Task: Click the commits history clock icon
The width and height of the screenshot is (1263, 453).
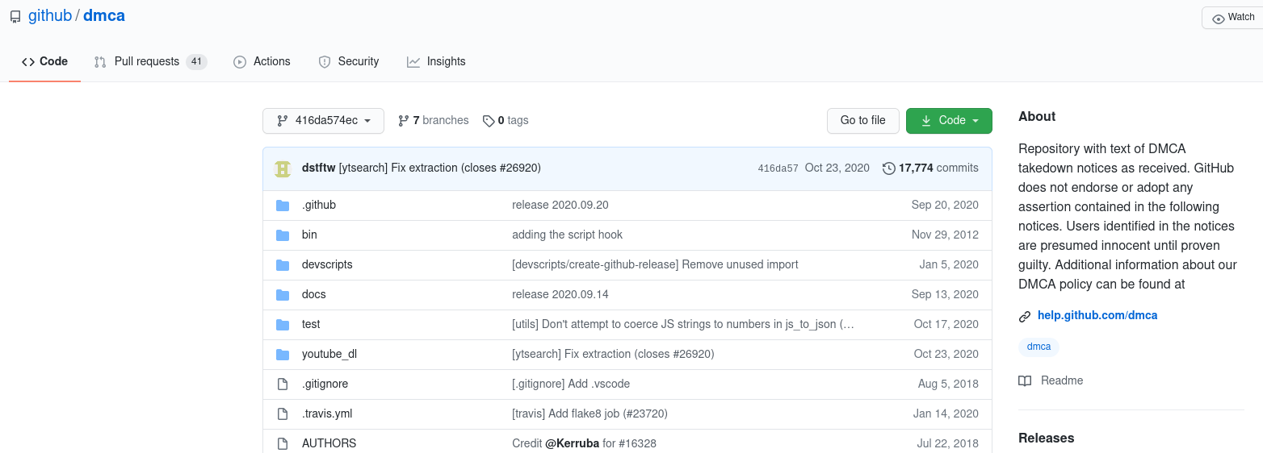Action: pos(889,168)
